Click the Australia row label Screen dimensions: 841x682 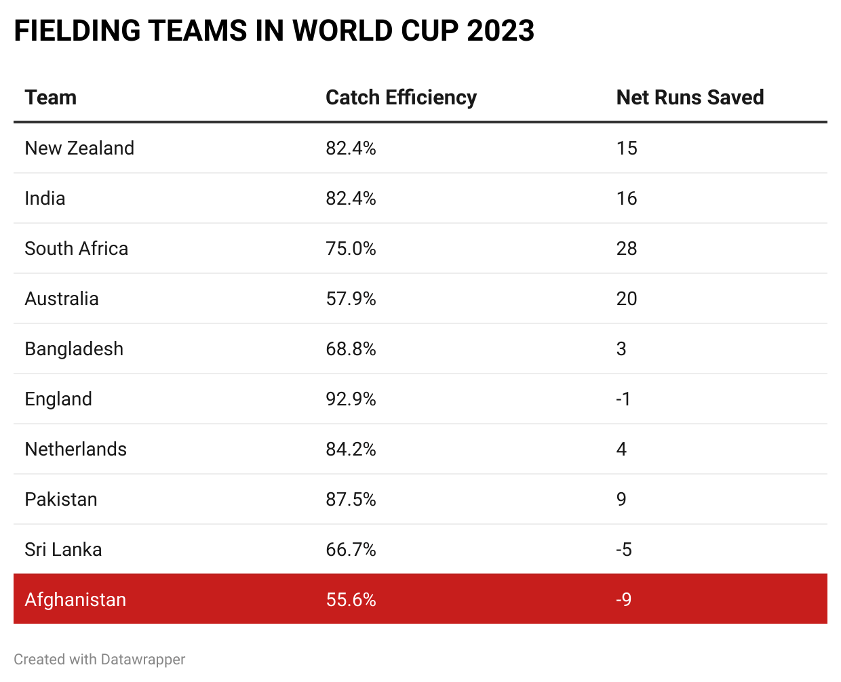(62, 299)
